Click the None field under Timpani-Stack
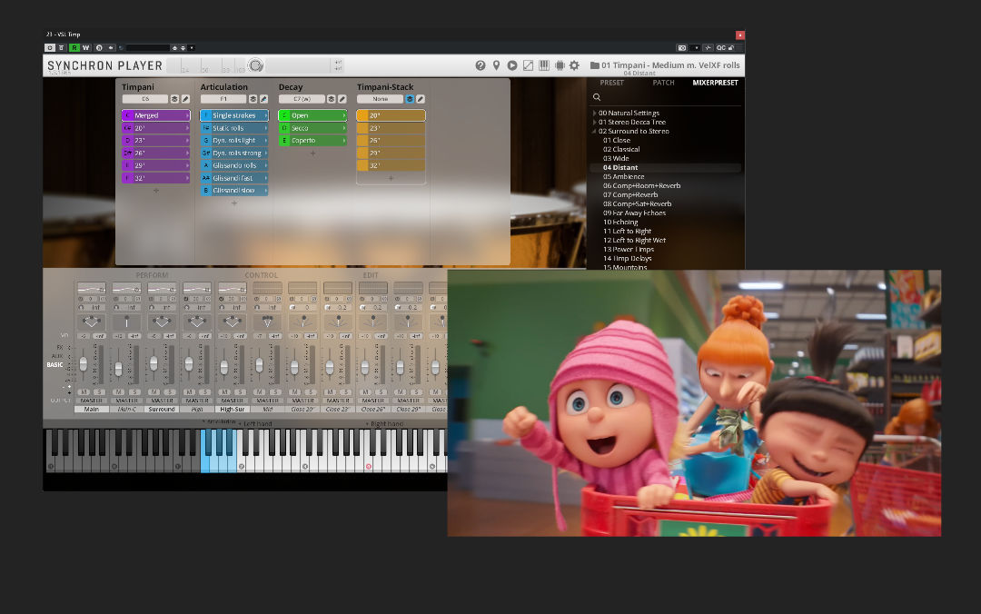 pos(381,99)
